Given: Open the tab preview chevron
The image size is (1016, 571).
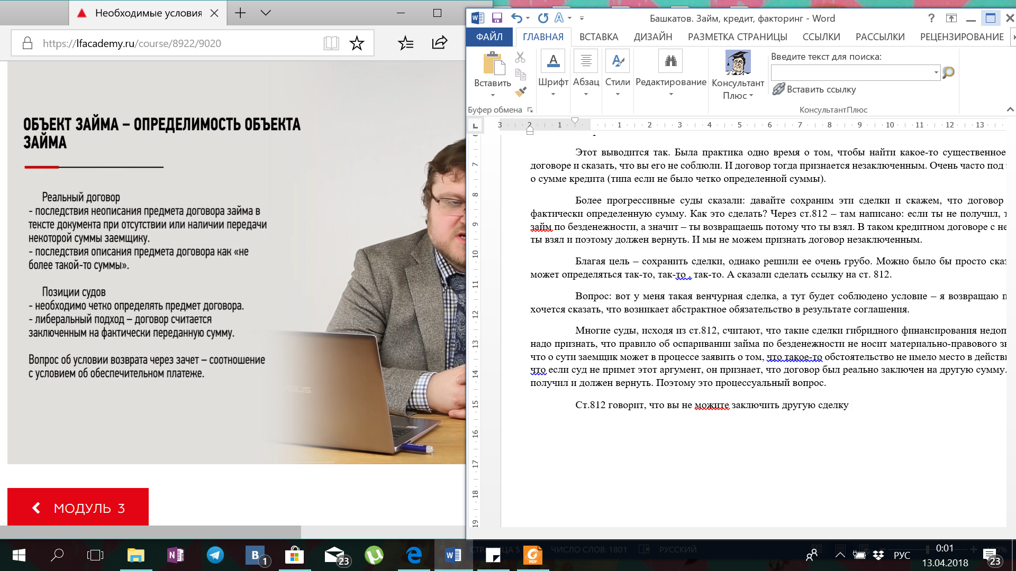Looking at the screenshot, I should (x=266, y=13).
